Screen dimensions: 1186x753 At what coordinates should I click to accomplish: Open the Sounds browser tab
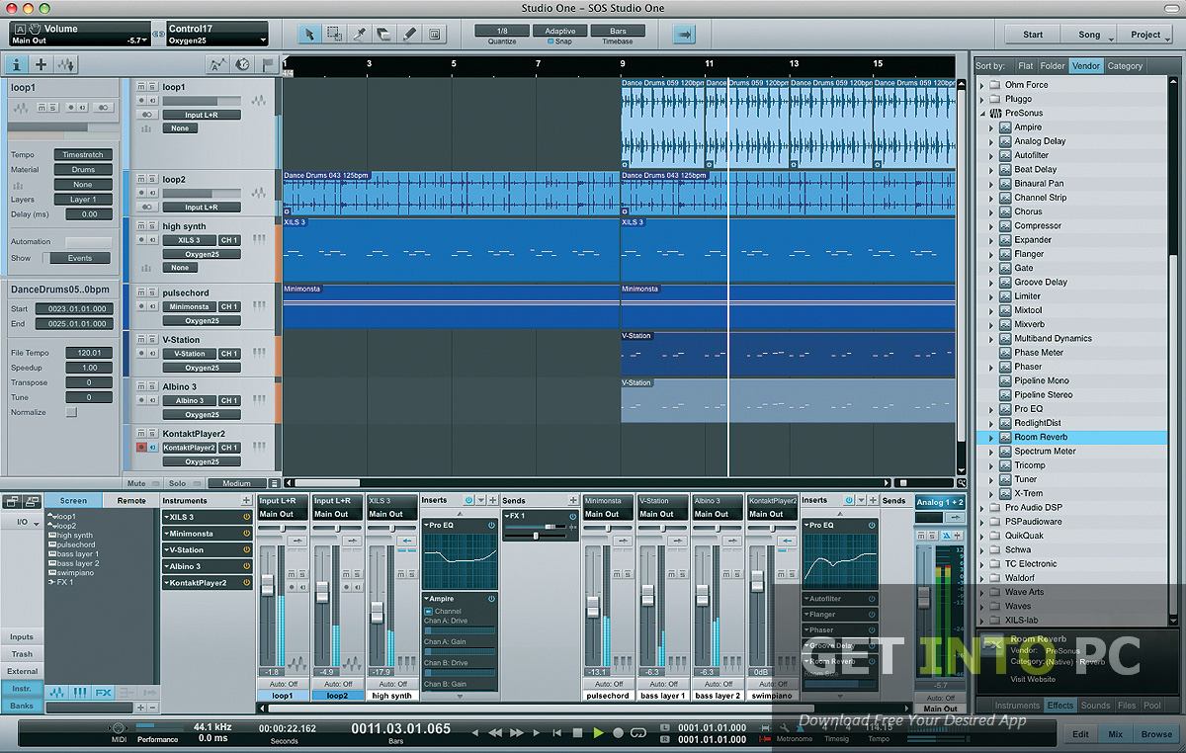tap(1095, 706)
